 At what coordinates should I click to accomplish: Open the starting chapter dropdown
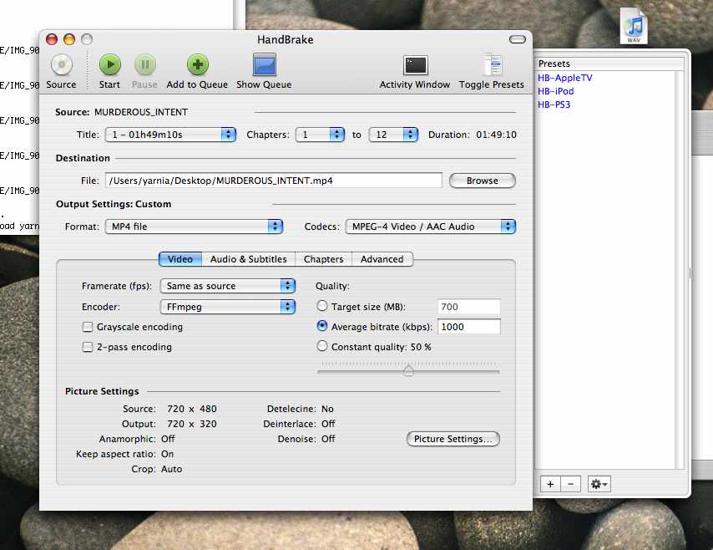click(x=320, y=135)
